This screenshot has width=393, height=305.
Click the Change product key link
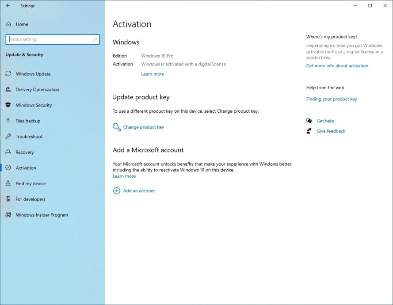[143, 127]
